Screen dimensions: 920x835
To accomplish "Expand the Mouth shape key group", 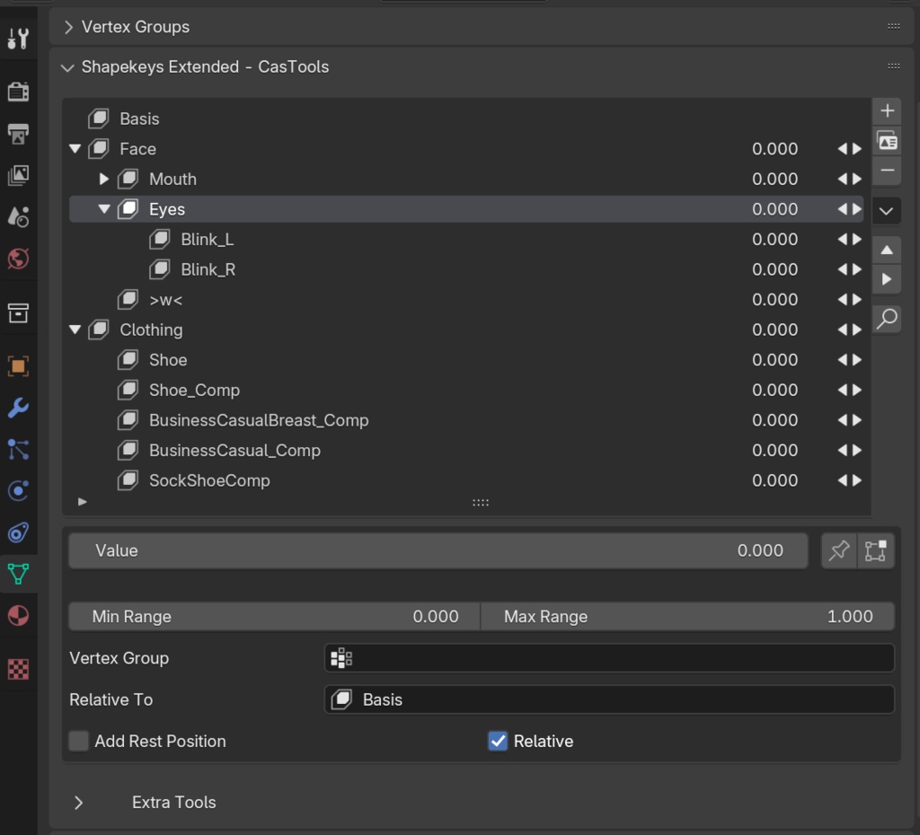I will tap(104, 179).
